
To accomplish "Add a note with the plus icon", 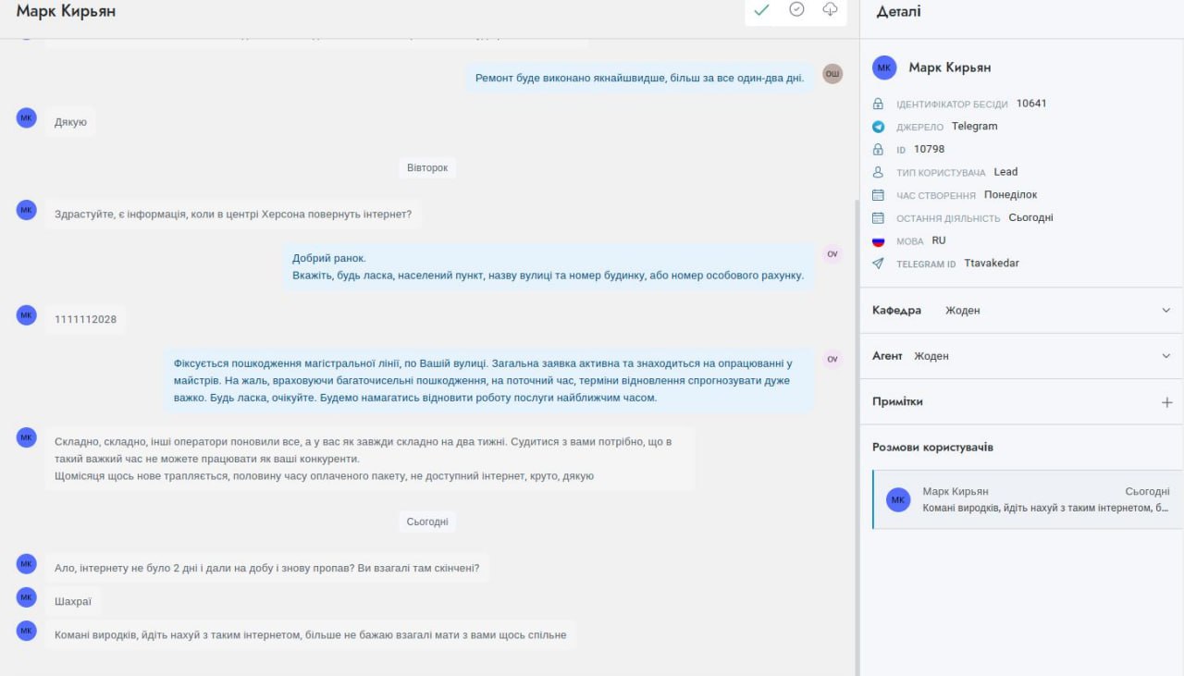I will coord(1166,402).
